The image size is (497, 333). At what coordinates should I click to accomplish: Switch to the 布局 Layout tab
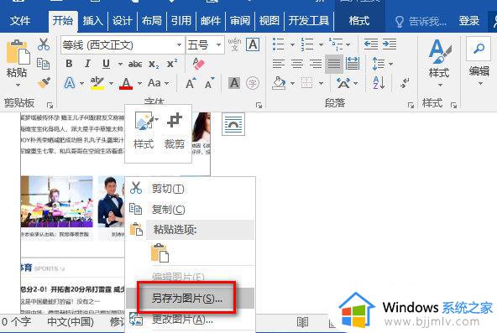click(x=151, y=21)
